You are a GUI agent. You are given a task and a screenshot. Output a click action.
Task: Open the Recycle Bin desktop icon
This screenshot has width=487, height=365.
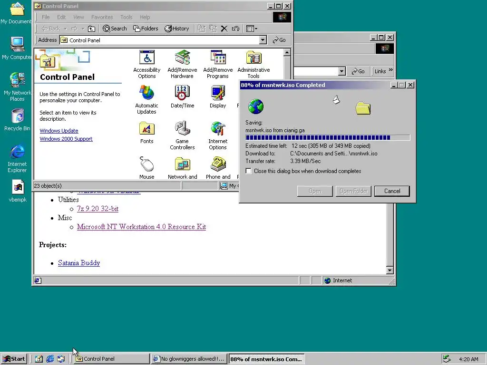(x=17, y=119)
